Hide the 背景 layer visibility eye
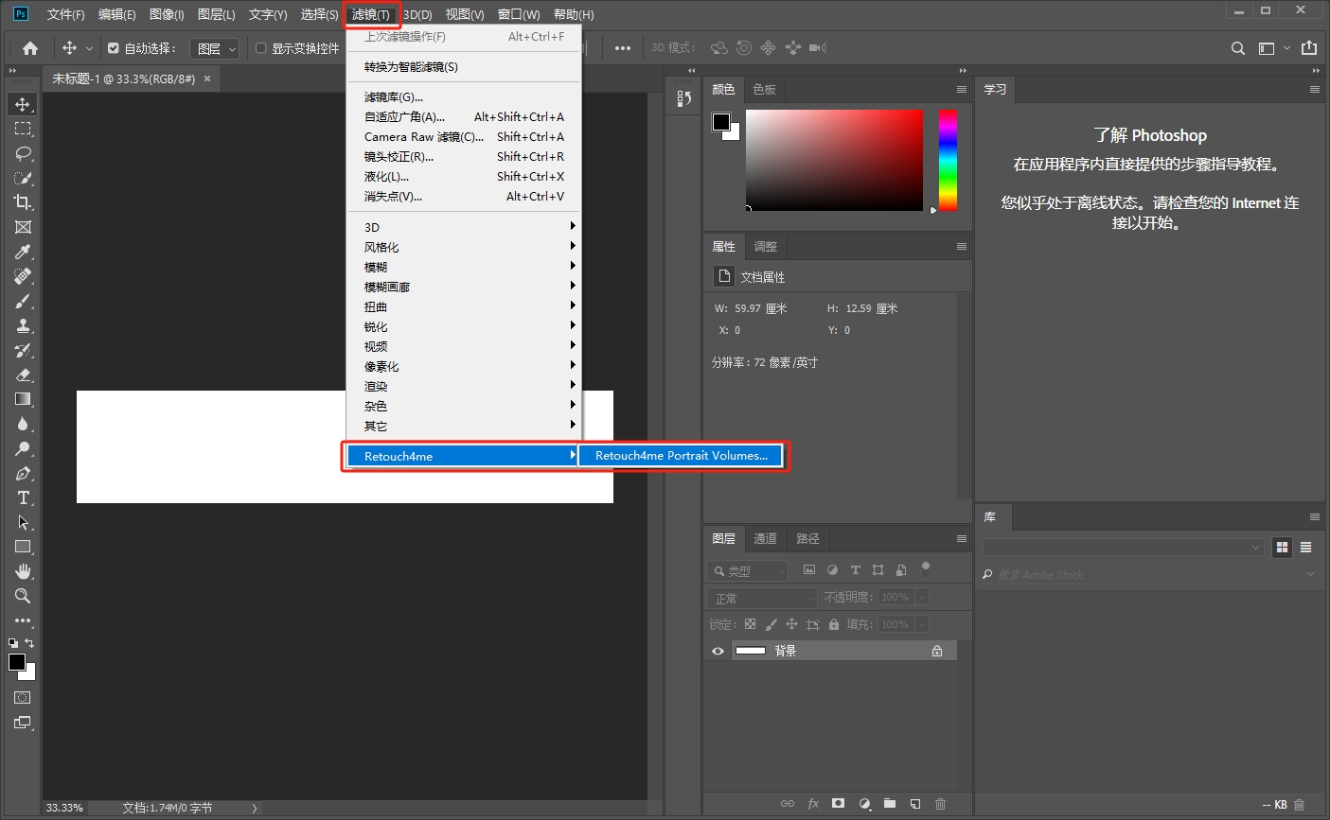1330x820 pixels. (718, 651)
